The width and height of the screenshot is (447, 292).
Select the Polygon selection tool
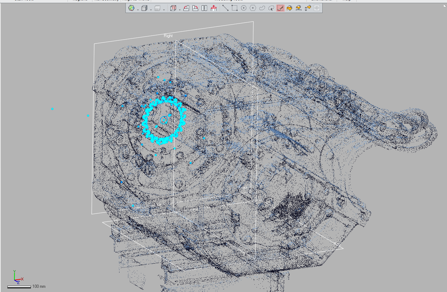(253, 8)
